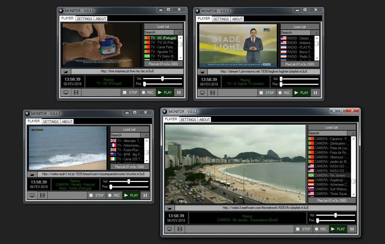Click the monitor icon in the Nazaré player window

[x=32, y=195]
